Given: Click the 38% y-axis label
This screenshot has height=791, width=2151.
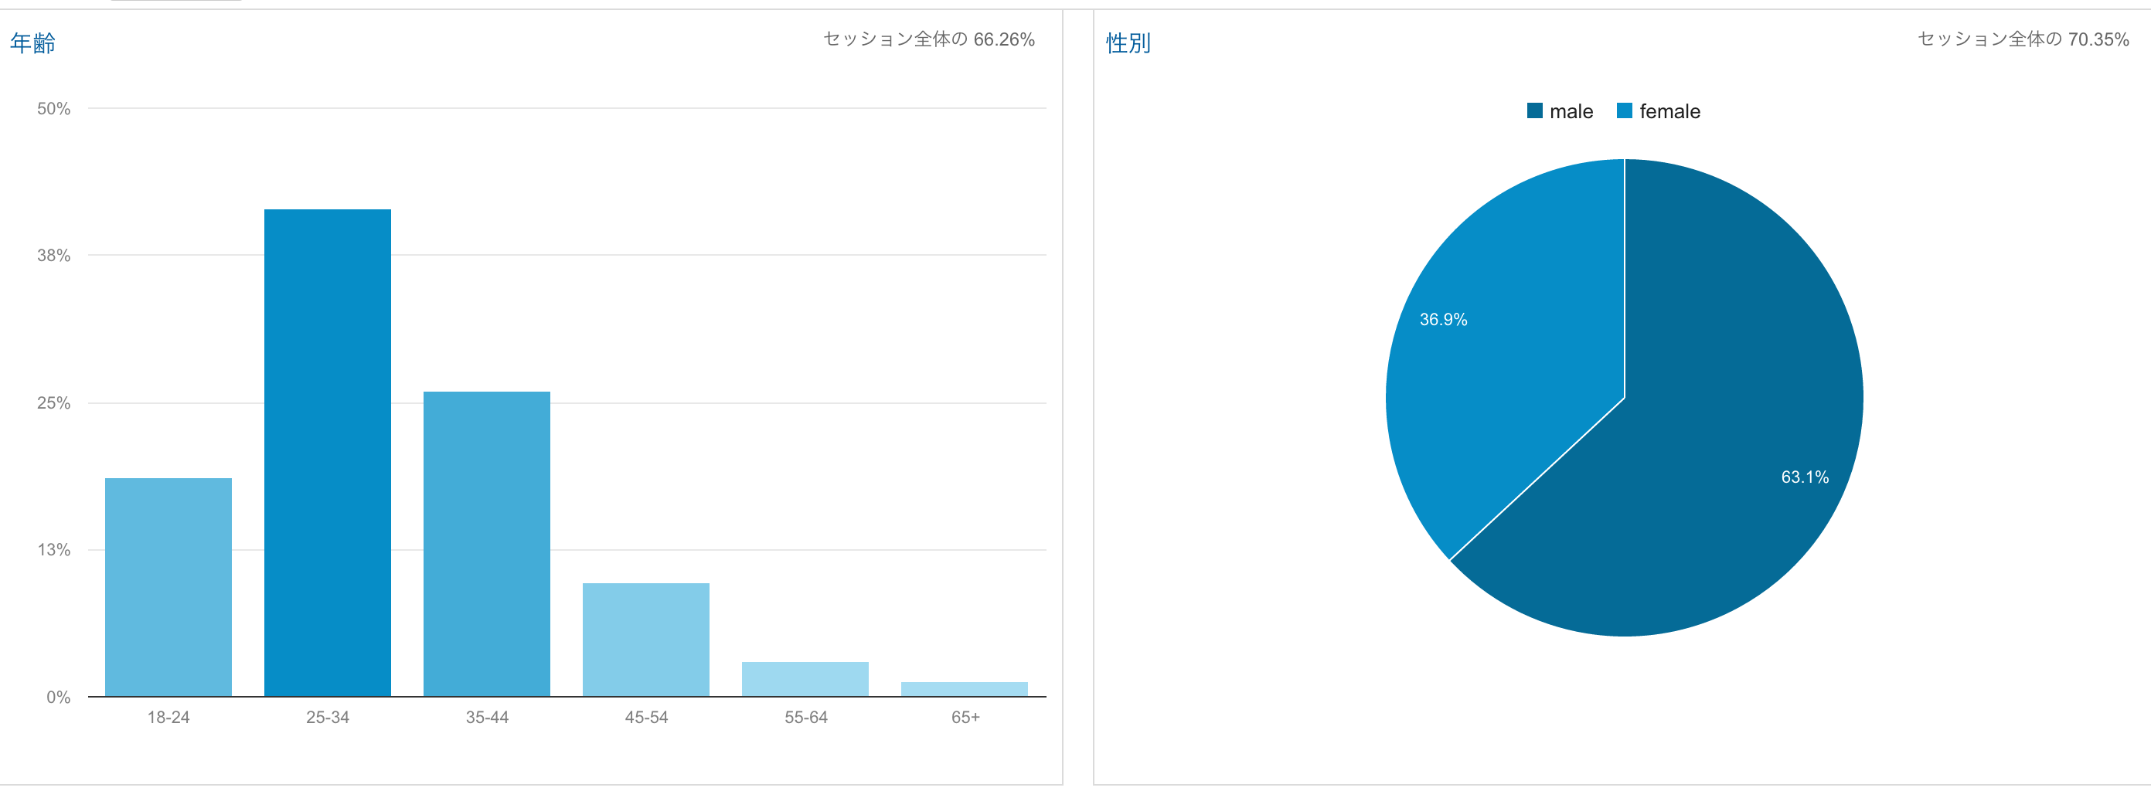Looking at the screenshot, I should 53,256.
